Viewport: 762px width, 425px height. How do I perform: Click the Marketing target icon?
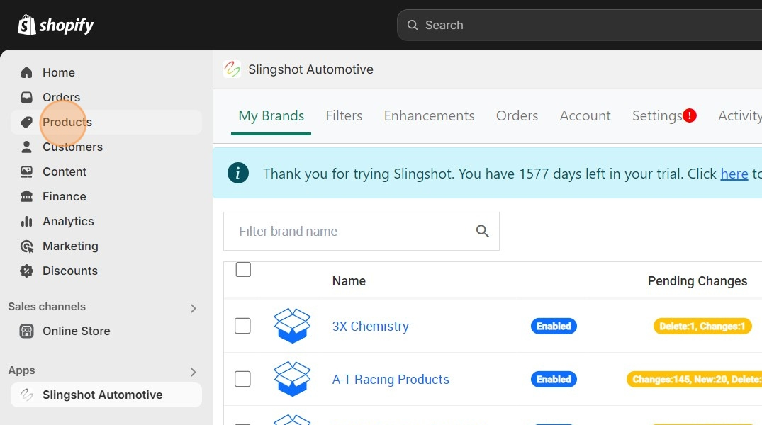click(x=27, y=246)
